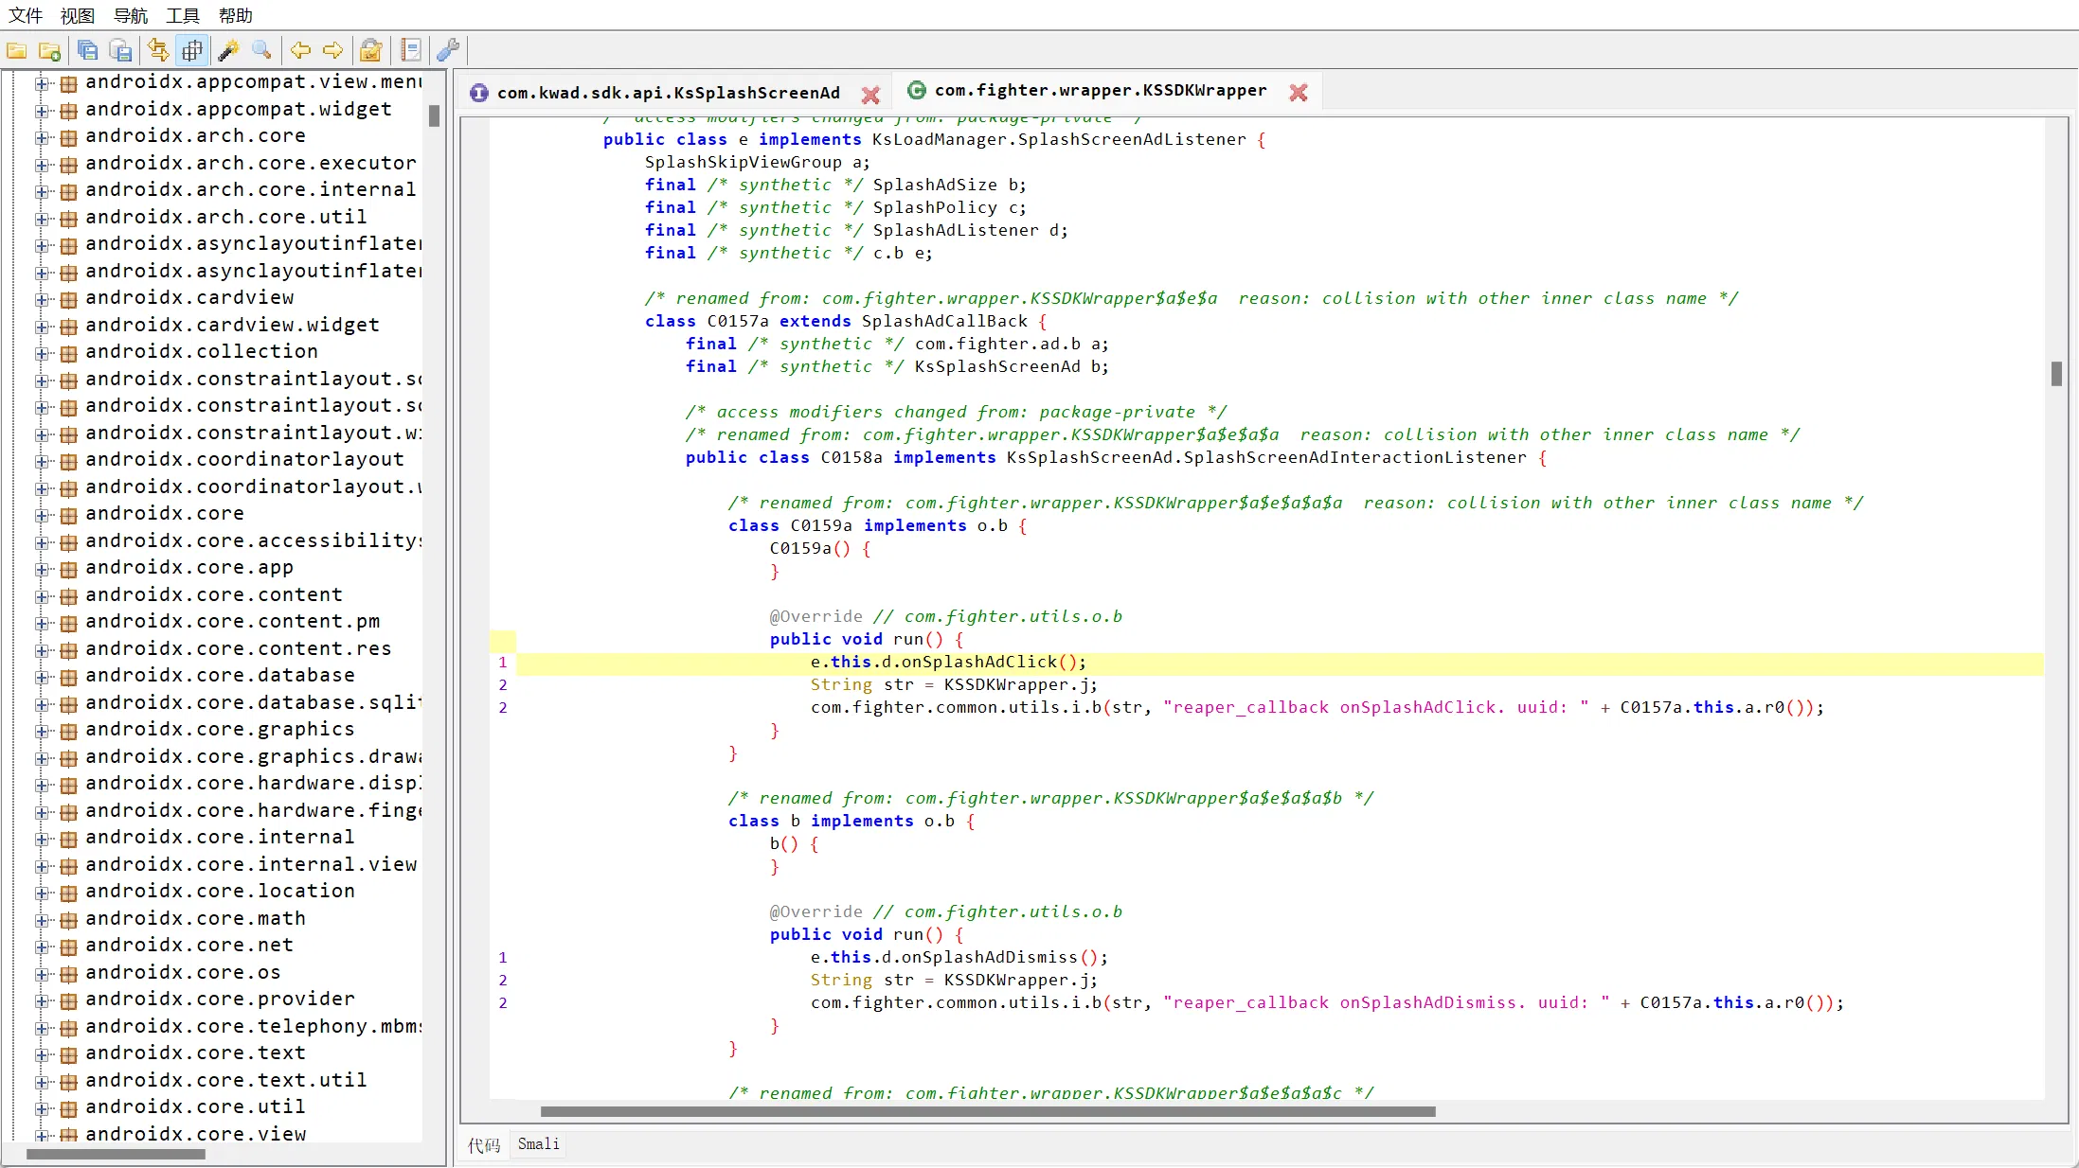Select androidx.core.util tree row
This screenshot has height=1168, width=2079.
coord(195,1106)
